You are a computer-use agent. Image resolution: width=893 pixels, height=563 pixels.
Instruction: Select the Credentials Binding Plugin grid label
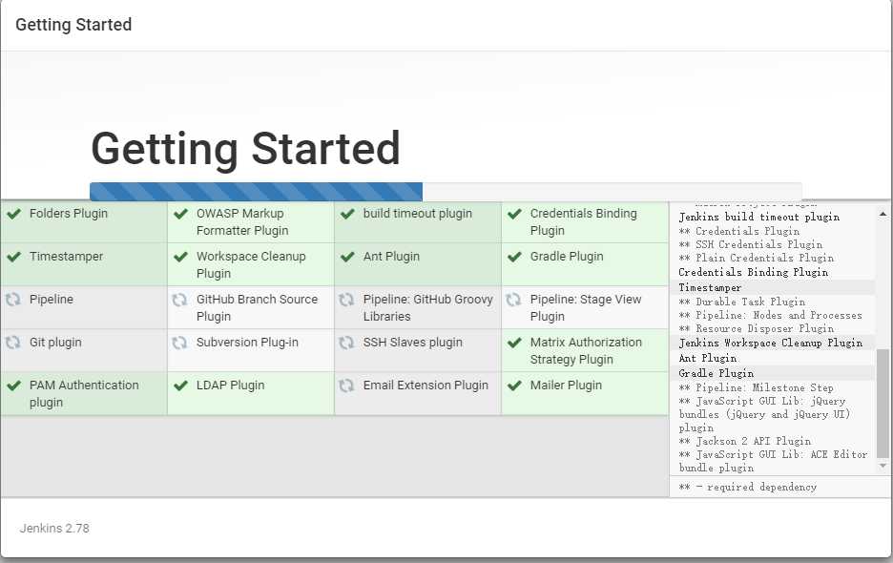point(583,222)
